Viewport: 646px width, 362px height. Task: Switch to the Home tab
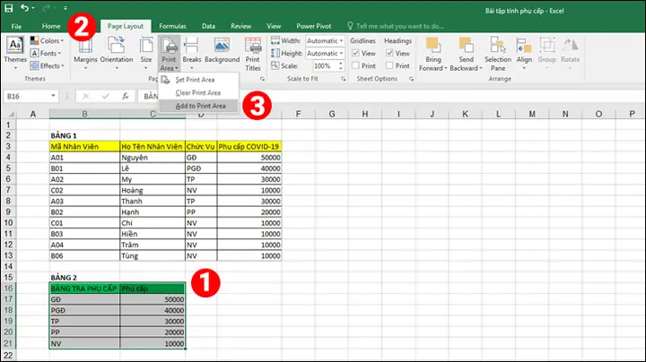[51, 26]
